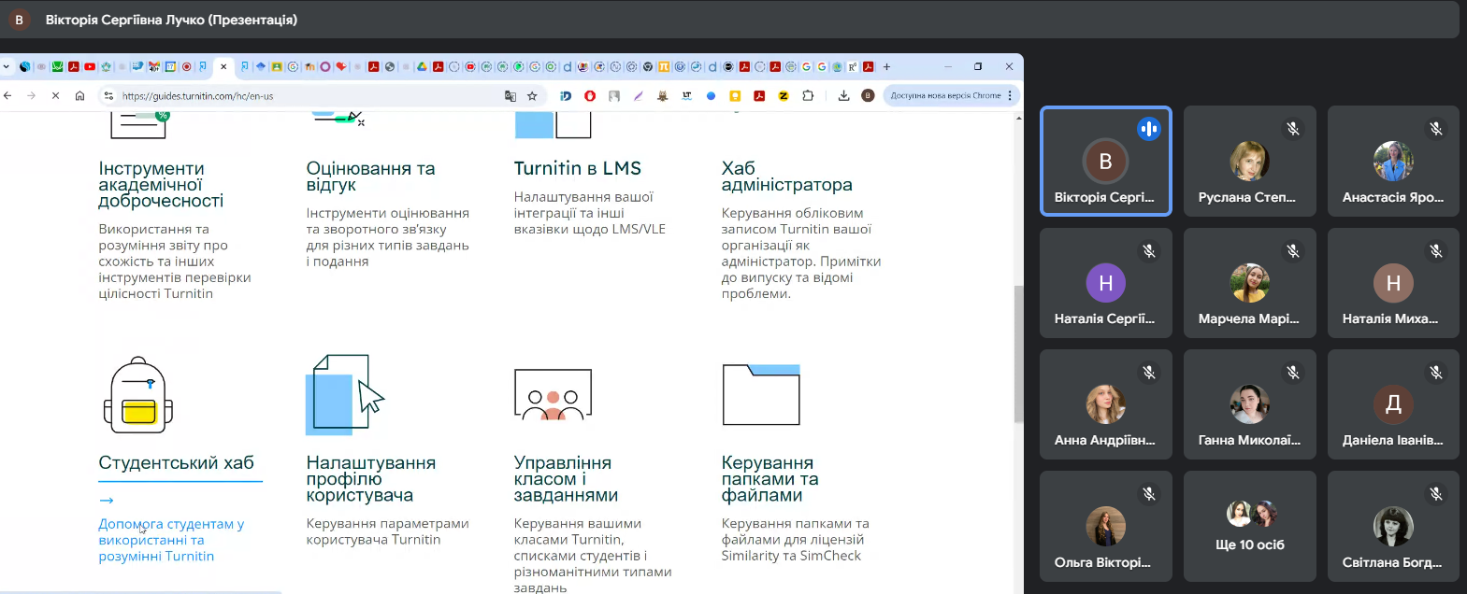Open the Chrome three-dot menu
Viewport: 1467px width, 594px height.
point(1010,95)
